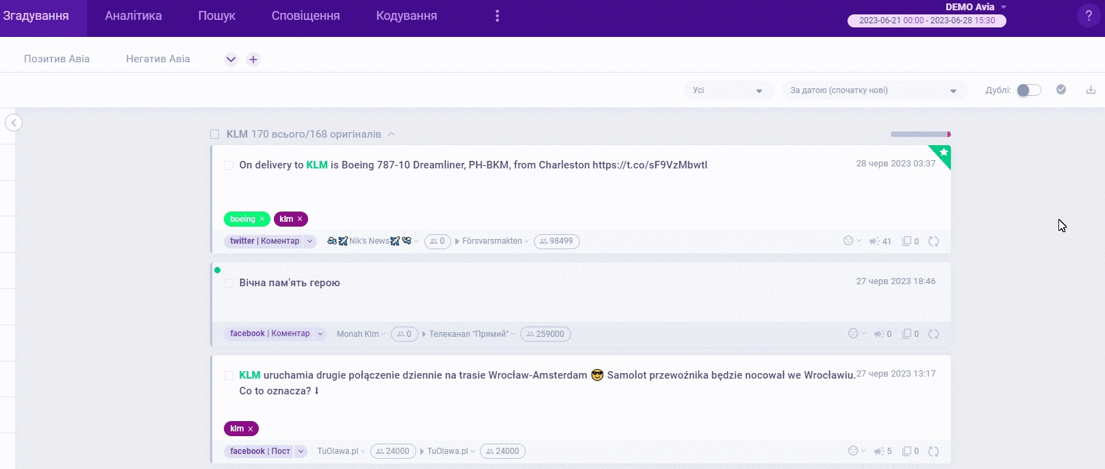The width and height of the screenshot is (1105, 469).
Task: Collapse the left sidebar with the arrow icon
Action: [x=14, y=123]
